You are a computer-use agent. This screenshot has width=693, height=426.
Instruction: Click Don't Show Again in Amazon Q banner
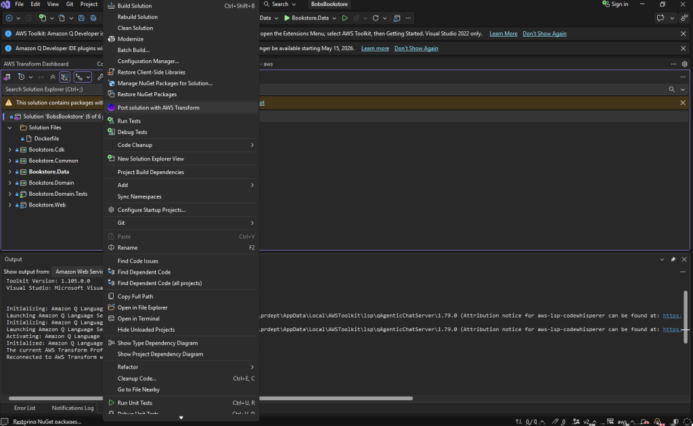pyautogui.click(x=416, y=48)
